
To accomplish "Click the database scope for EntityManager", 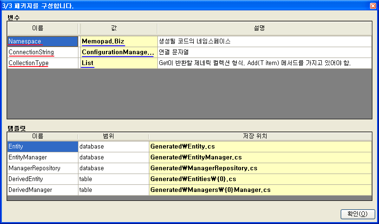I will [x=113, y=158].
